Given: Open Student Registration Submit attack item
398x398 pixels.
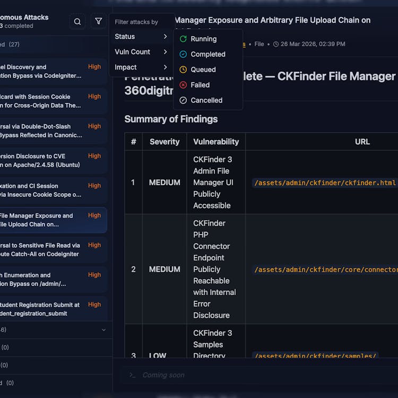Looking at the screenshot, I should point(53,309).
